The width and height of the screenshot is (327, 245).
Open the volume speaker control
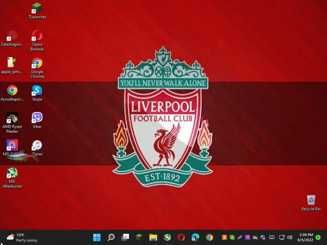click(x=290, y=237)
